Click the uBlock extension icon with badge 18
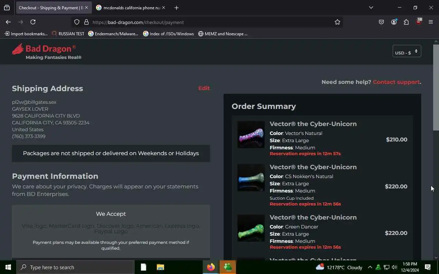Screen dimensions: 439x274 click(x=419, y=22)
